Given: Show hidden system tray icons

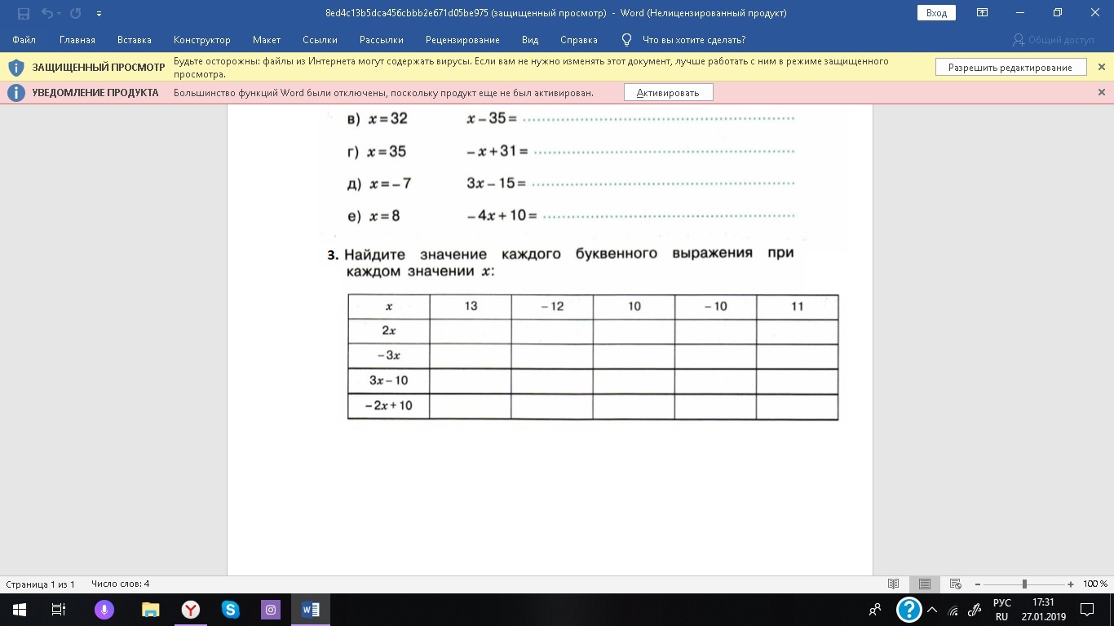Looking at the screenshot, I should [x=933, y=610].
